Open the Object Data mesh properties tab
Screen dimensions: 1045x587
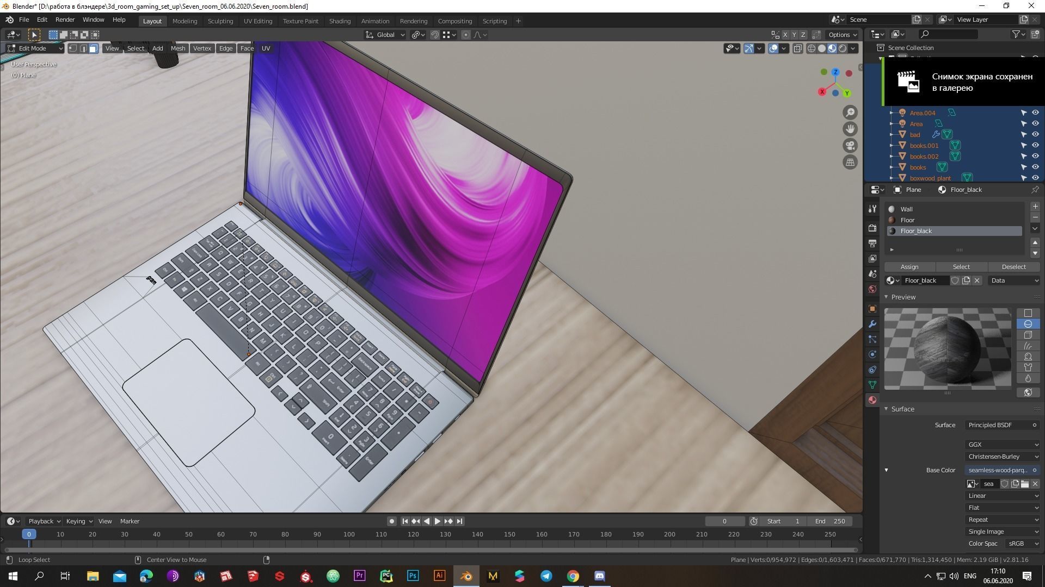872,385
